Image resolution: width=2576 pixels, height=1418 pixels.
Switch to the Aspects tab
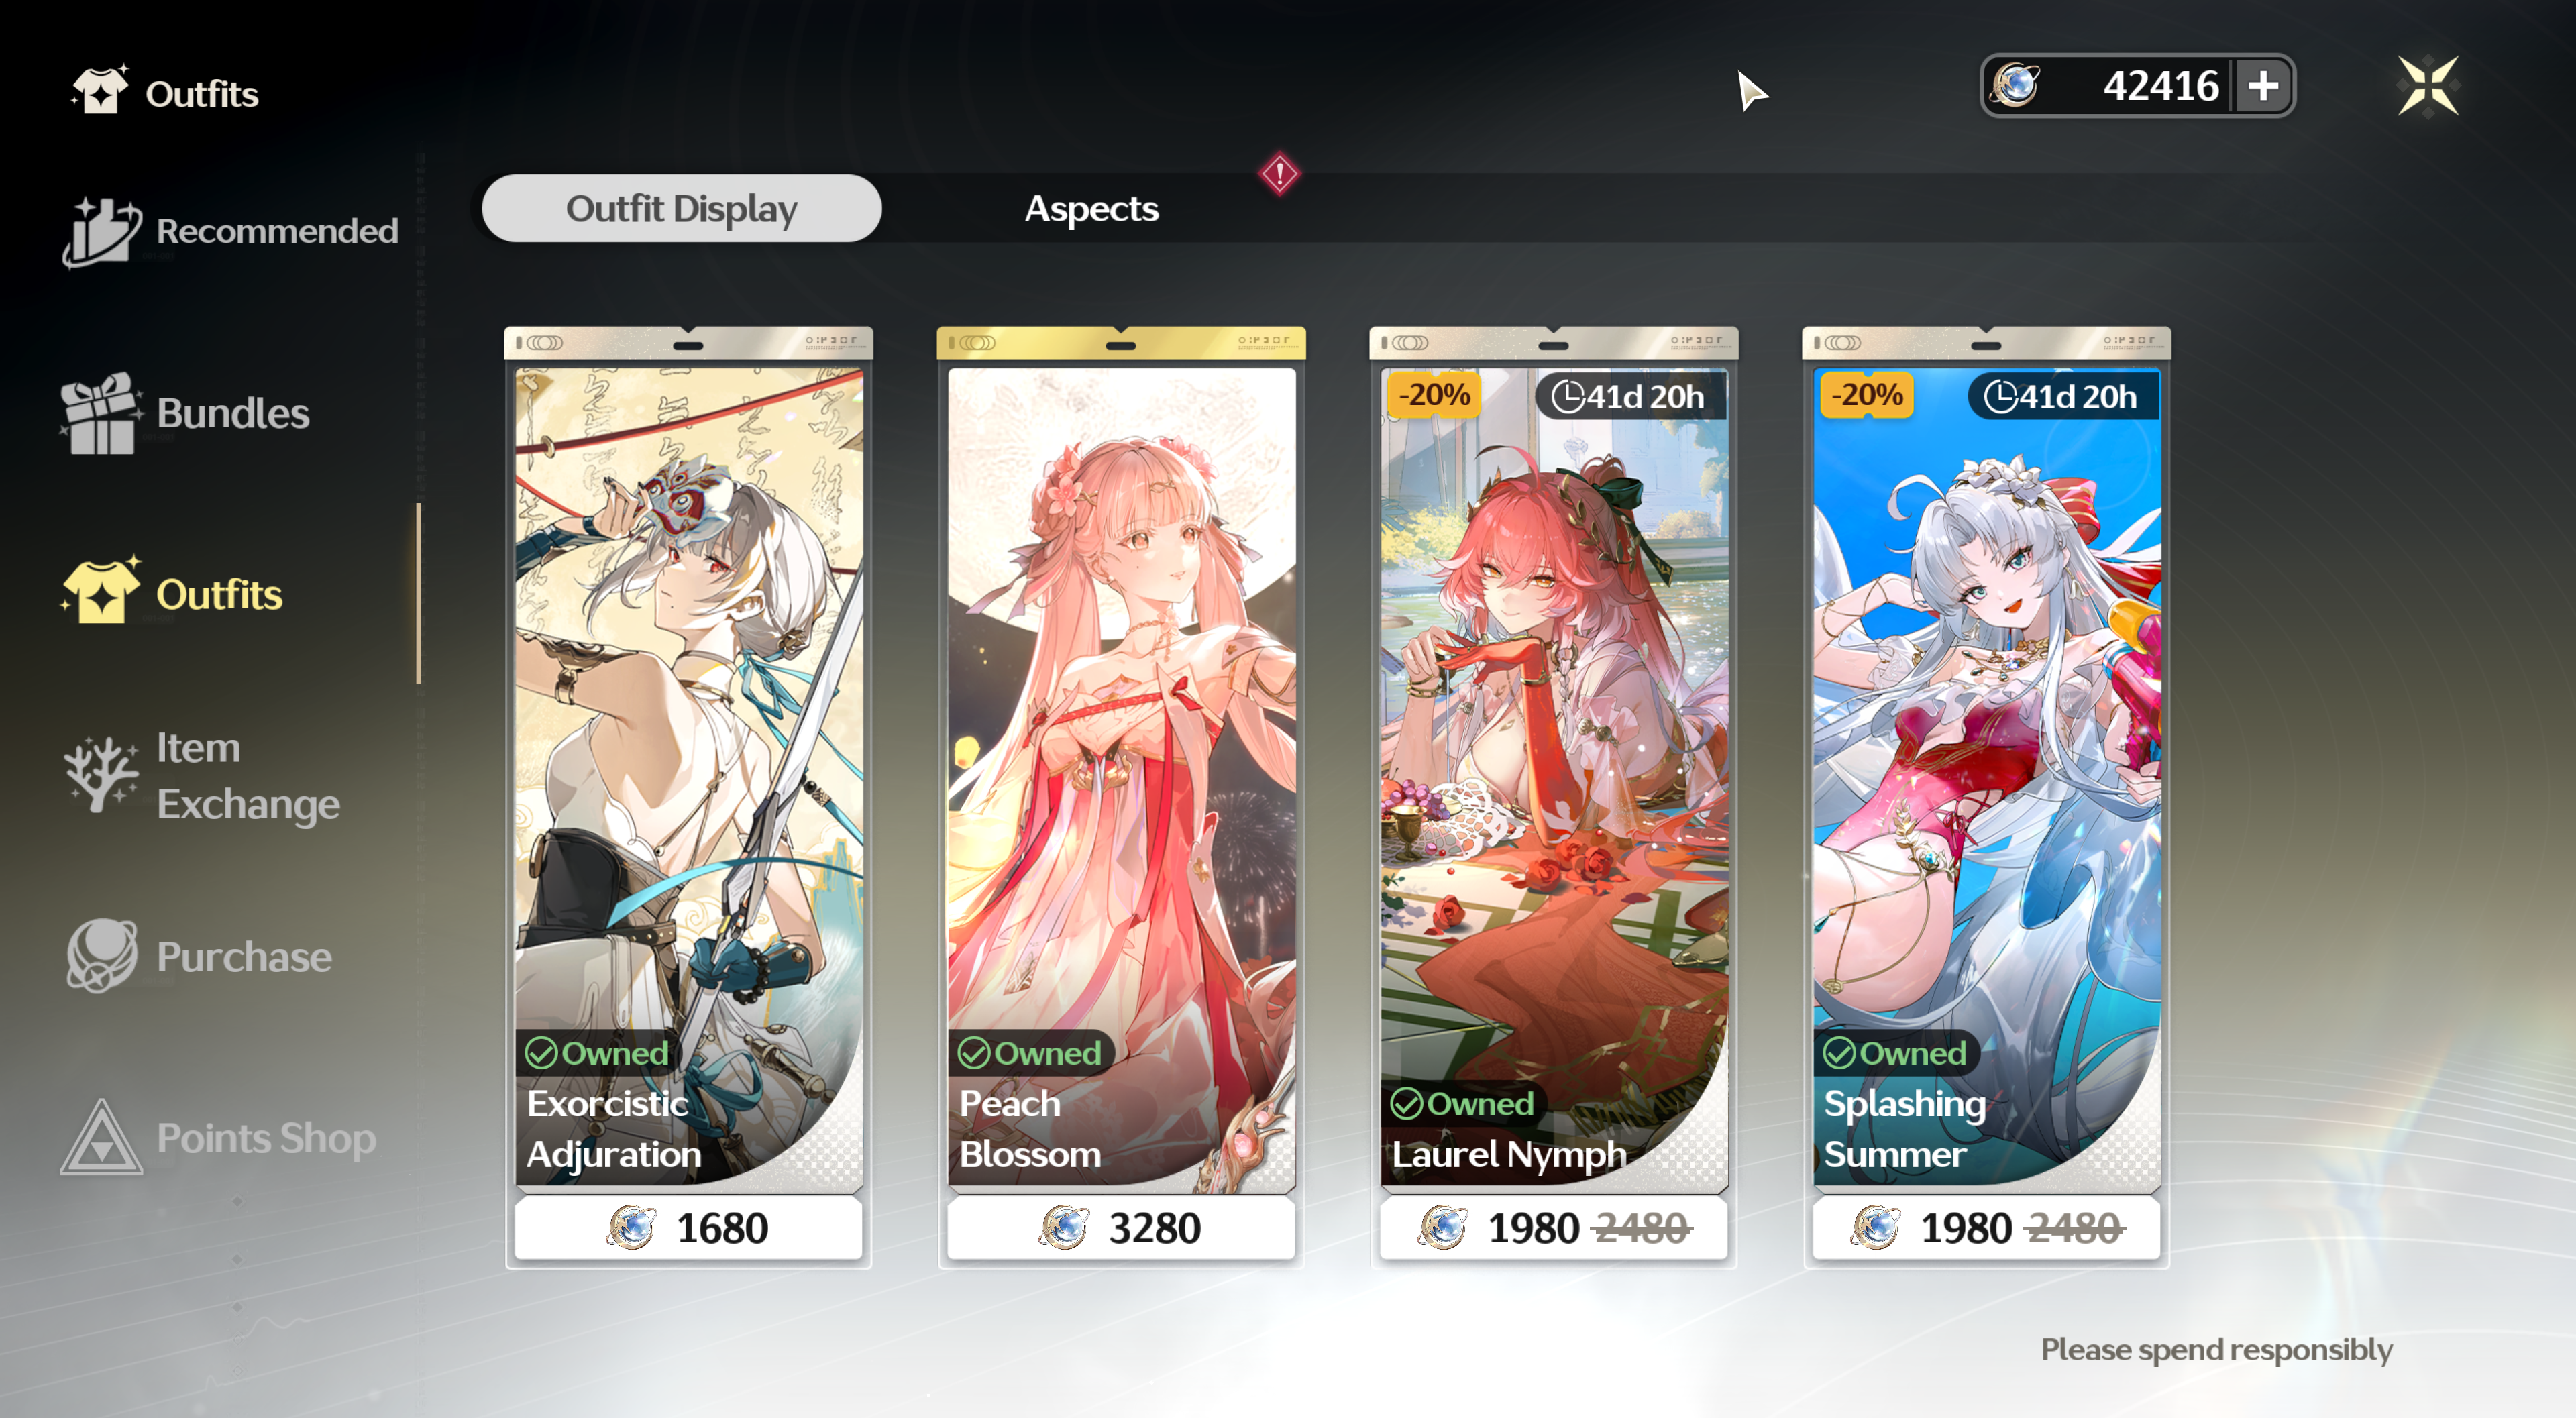[1091, 209]
